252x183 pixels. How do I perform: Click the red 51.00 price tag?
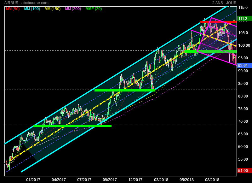[x=244, y=171]
